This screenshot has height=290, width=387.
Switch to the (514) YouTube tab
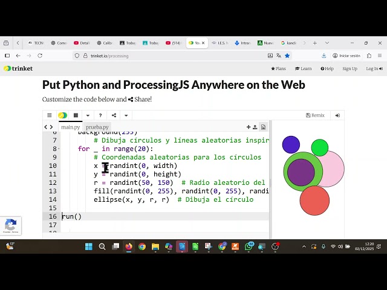point(174,43)
